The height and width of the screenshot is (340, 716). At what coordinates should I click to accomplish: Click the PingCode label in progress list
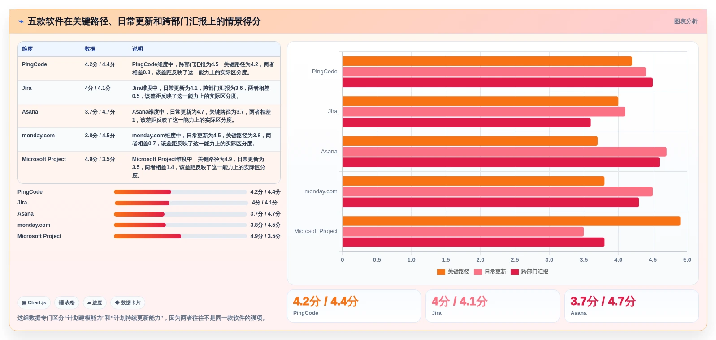(x=30, y=192)
